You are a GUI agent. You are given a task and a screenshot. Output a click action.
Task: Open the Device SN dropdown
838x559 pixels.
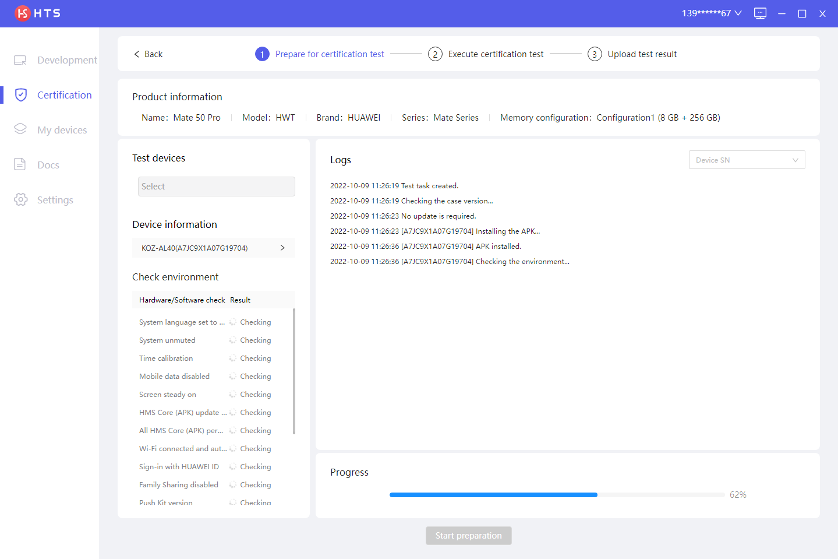point(747,160)
